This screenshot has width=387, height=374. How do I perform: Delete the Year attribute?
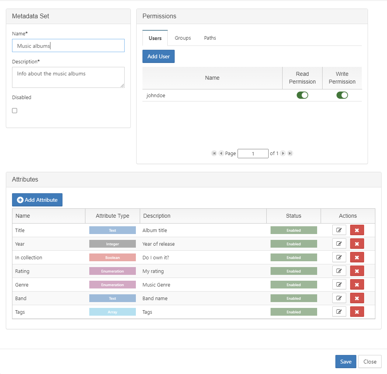357,244
